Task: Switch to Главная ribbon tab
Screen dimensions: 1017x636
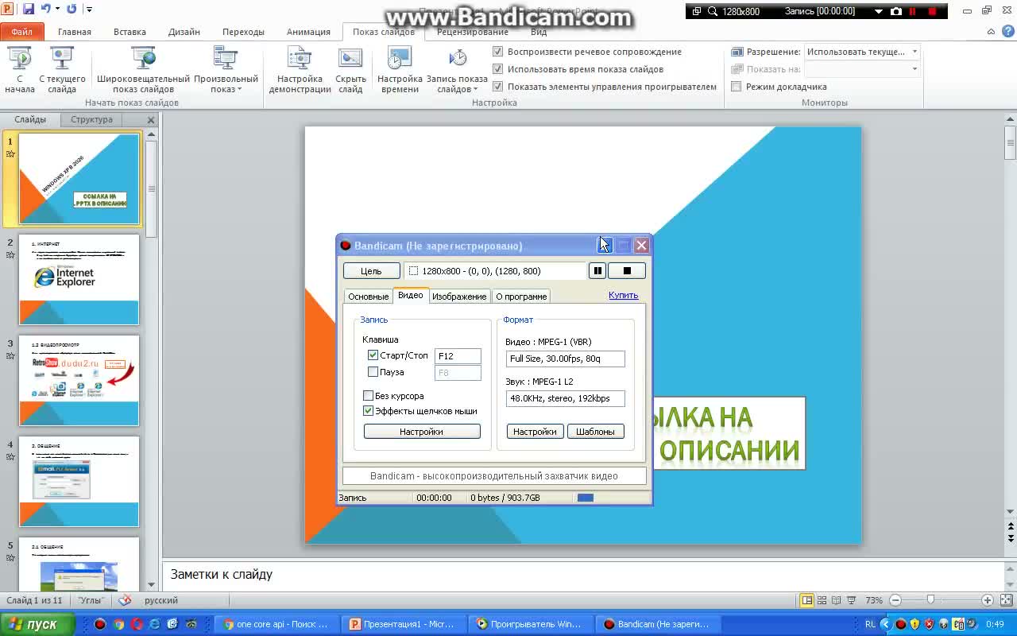Action: 75,32
